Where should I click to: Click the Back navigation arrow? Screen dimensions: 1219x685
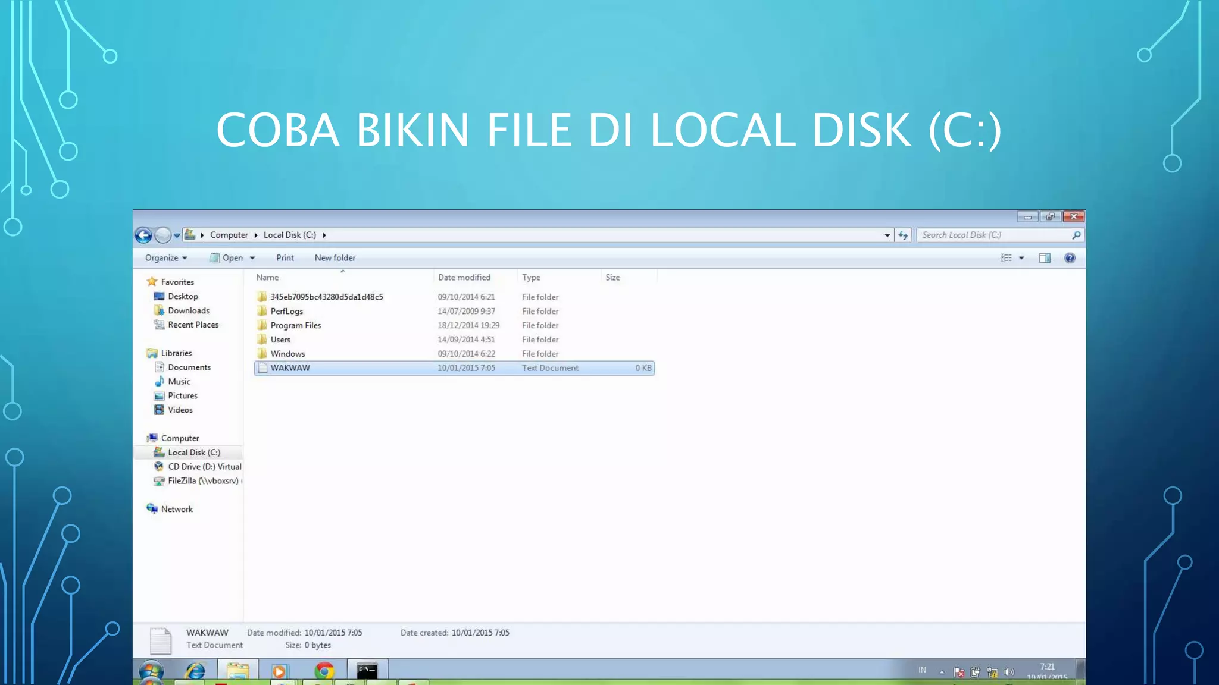click(x=143, y=235)
